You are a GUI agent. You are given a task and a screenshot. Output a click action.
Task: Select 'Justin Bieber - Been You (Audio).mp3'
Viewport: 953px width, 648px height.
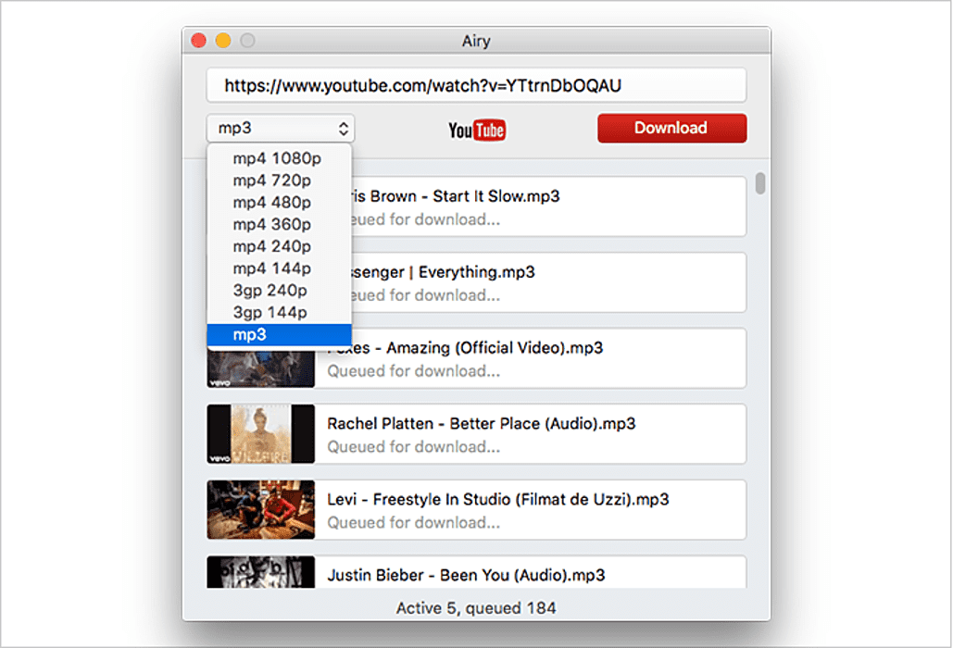[466, 575]
